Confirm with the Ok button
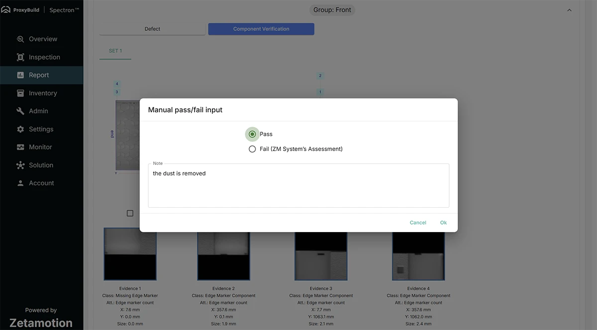The width and height of the screenshot is (597, 330). [x=443, y=223]
